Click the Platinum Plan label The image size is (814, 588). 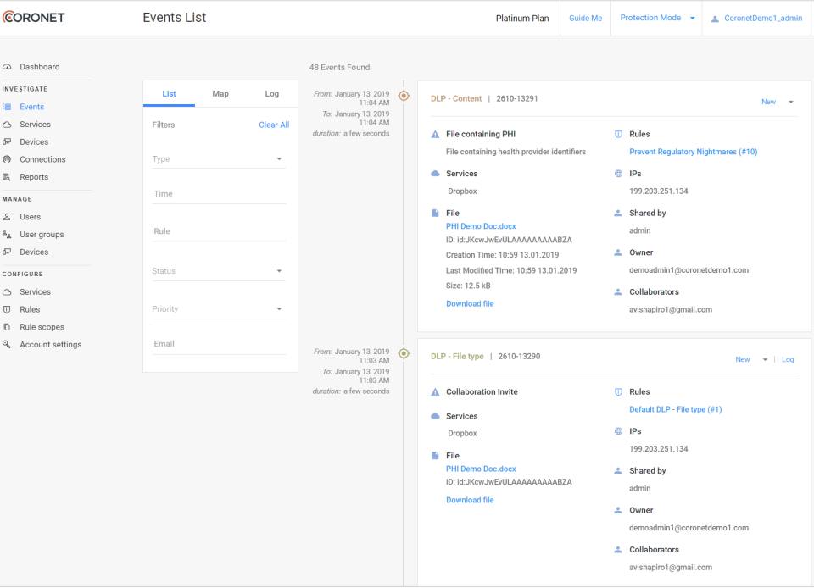pyautogui.click(x=521, y=19)
